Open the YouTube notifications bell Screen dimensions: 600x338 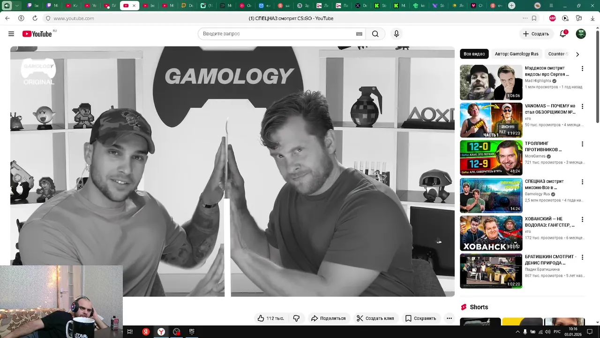tap(563, 34)
